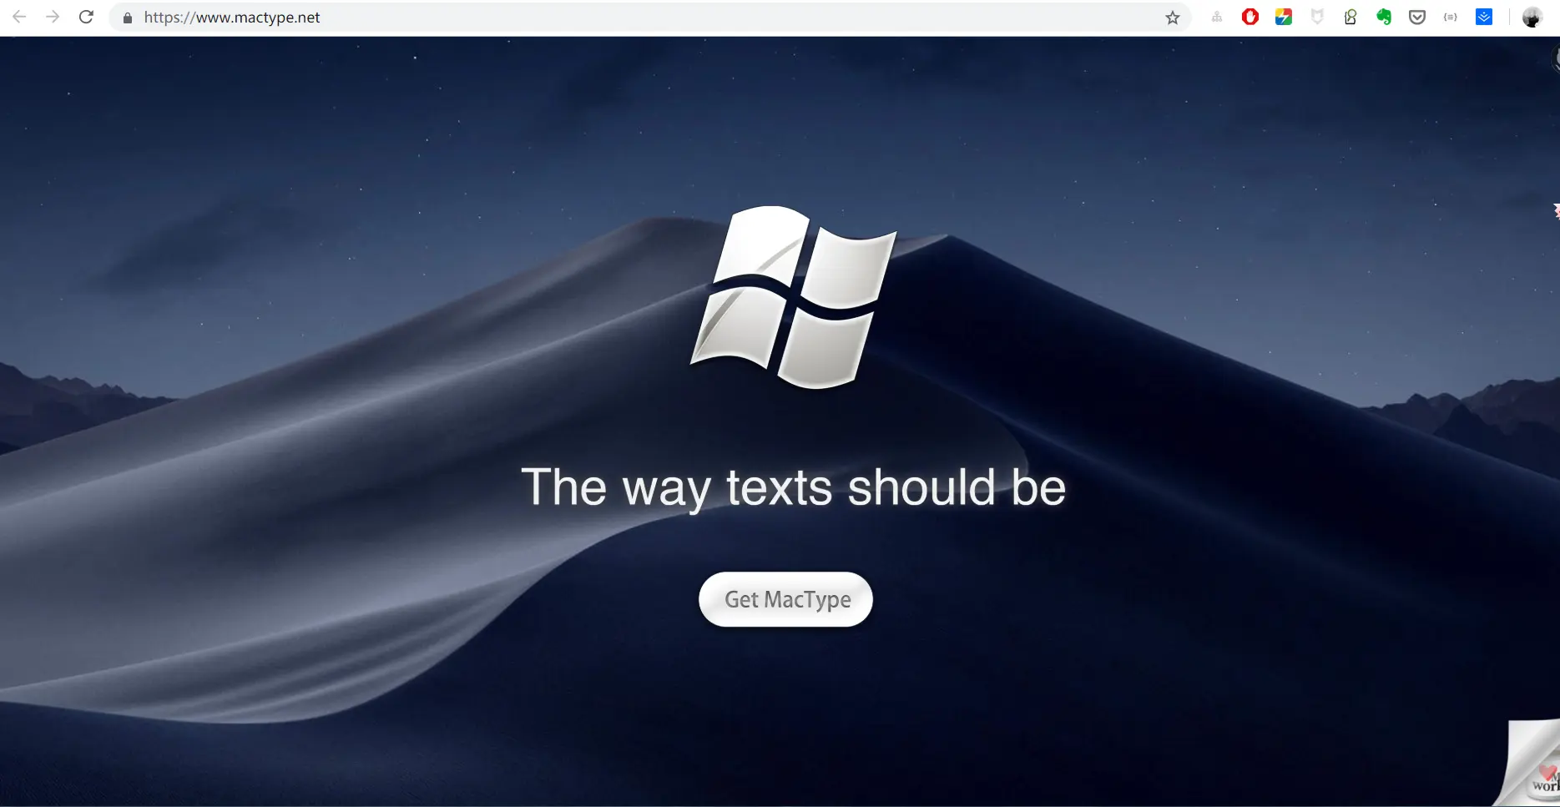
Task: Open the magnifier-on-document extension icon
Action: tap(1350, 17)
